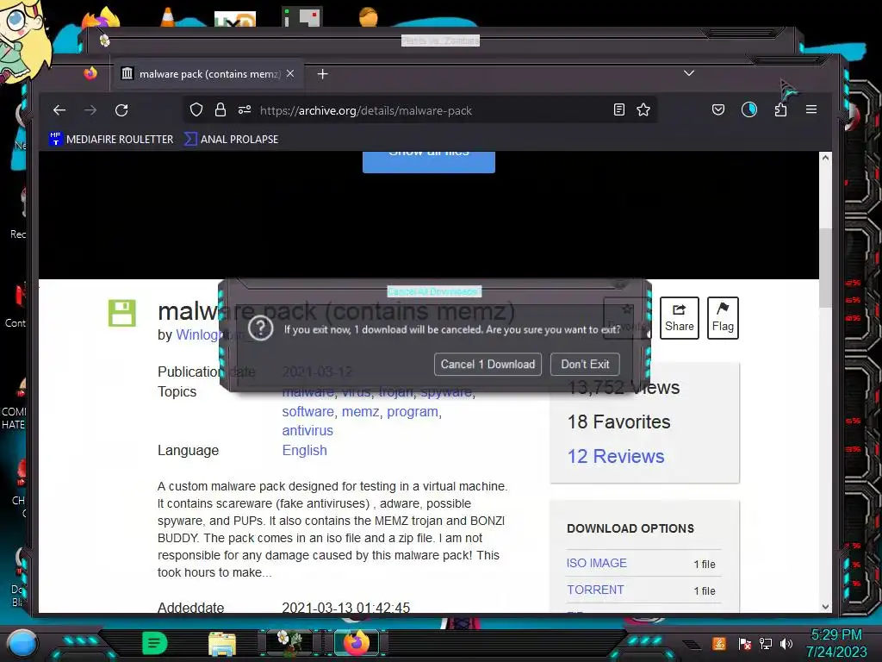
Task: Open ANAL PROLAPSE bookmark
Action: tap(231, 139)
